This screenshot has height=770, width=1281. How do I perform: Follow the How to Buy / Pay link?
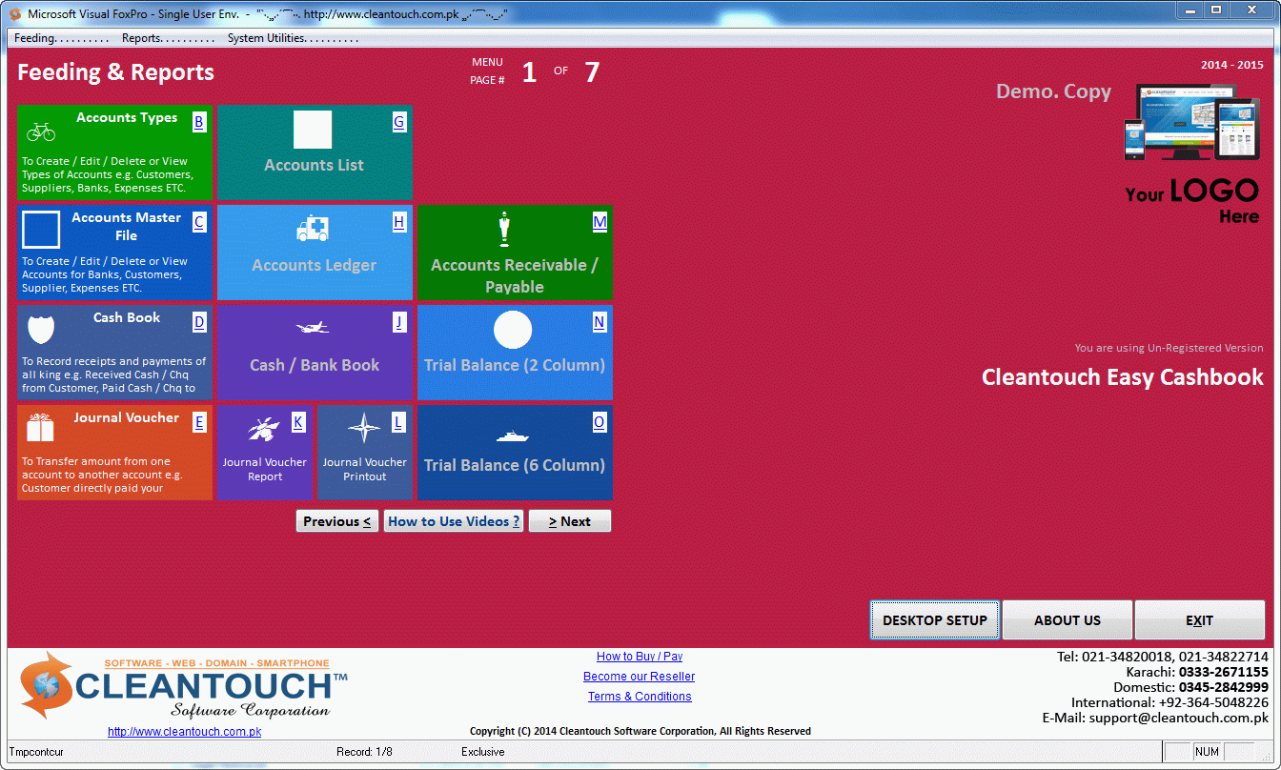[x=640, y=657]
